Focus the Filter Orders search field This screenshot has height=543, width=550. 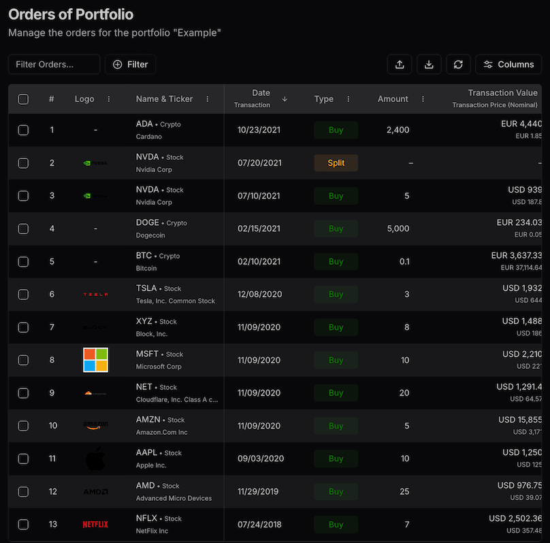point(54,65)
